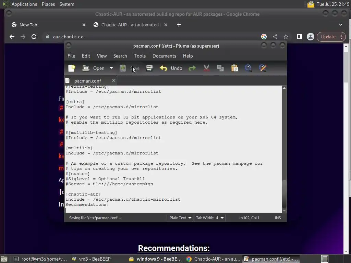Switch to Chaotic-AUR tab in Chrome
The width and height of the screenshot is (351, 263).
tap(130, 25)
